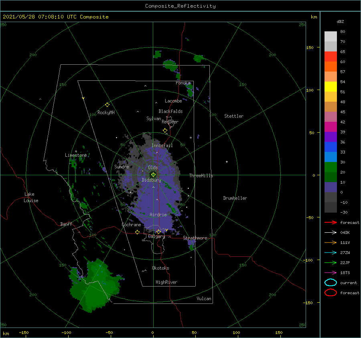
Task: Click the RedDeer city label
Action: [x=170, y=122]
